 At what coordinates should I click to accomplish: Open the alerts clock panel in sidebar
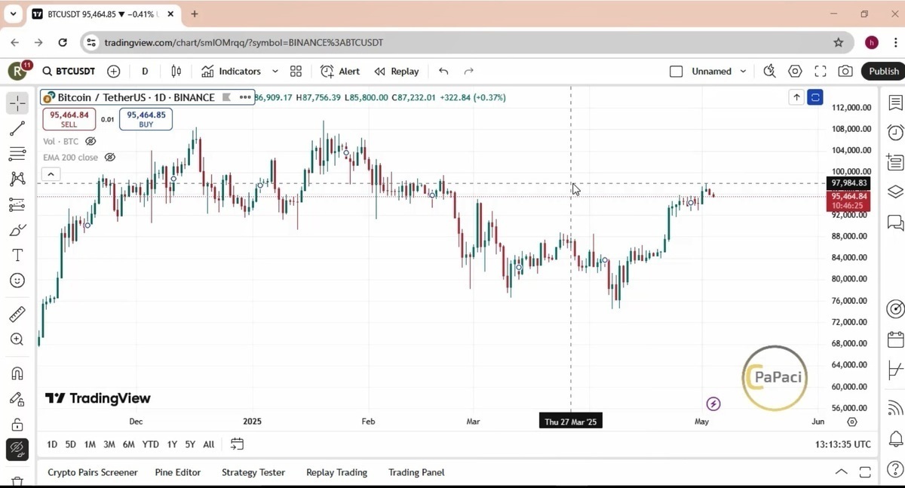(x=895, y=133)
